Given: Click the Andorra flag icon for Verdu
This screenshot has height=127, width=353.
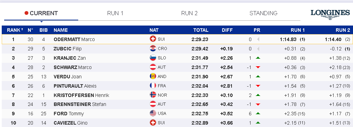Looking at the screenshot, I should (153, 76).
